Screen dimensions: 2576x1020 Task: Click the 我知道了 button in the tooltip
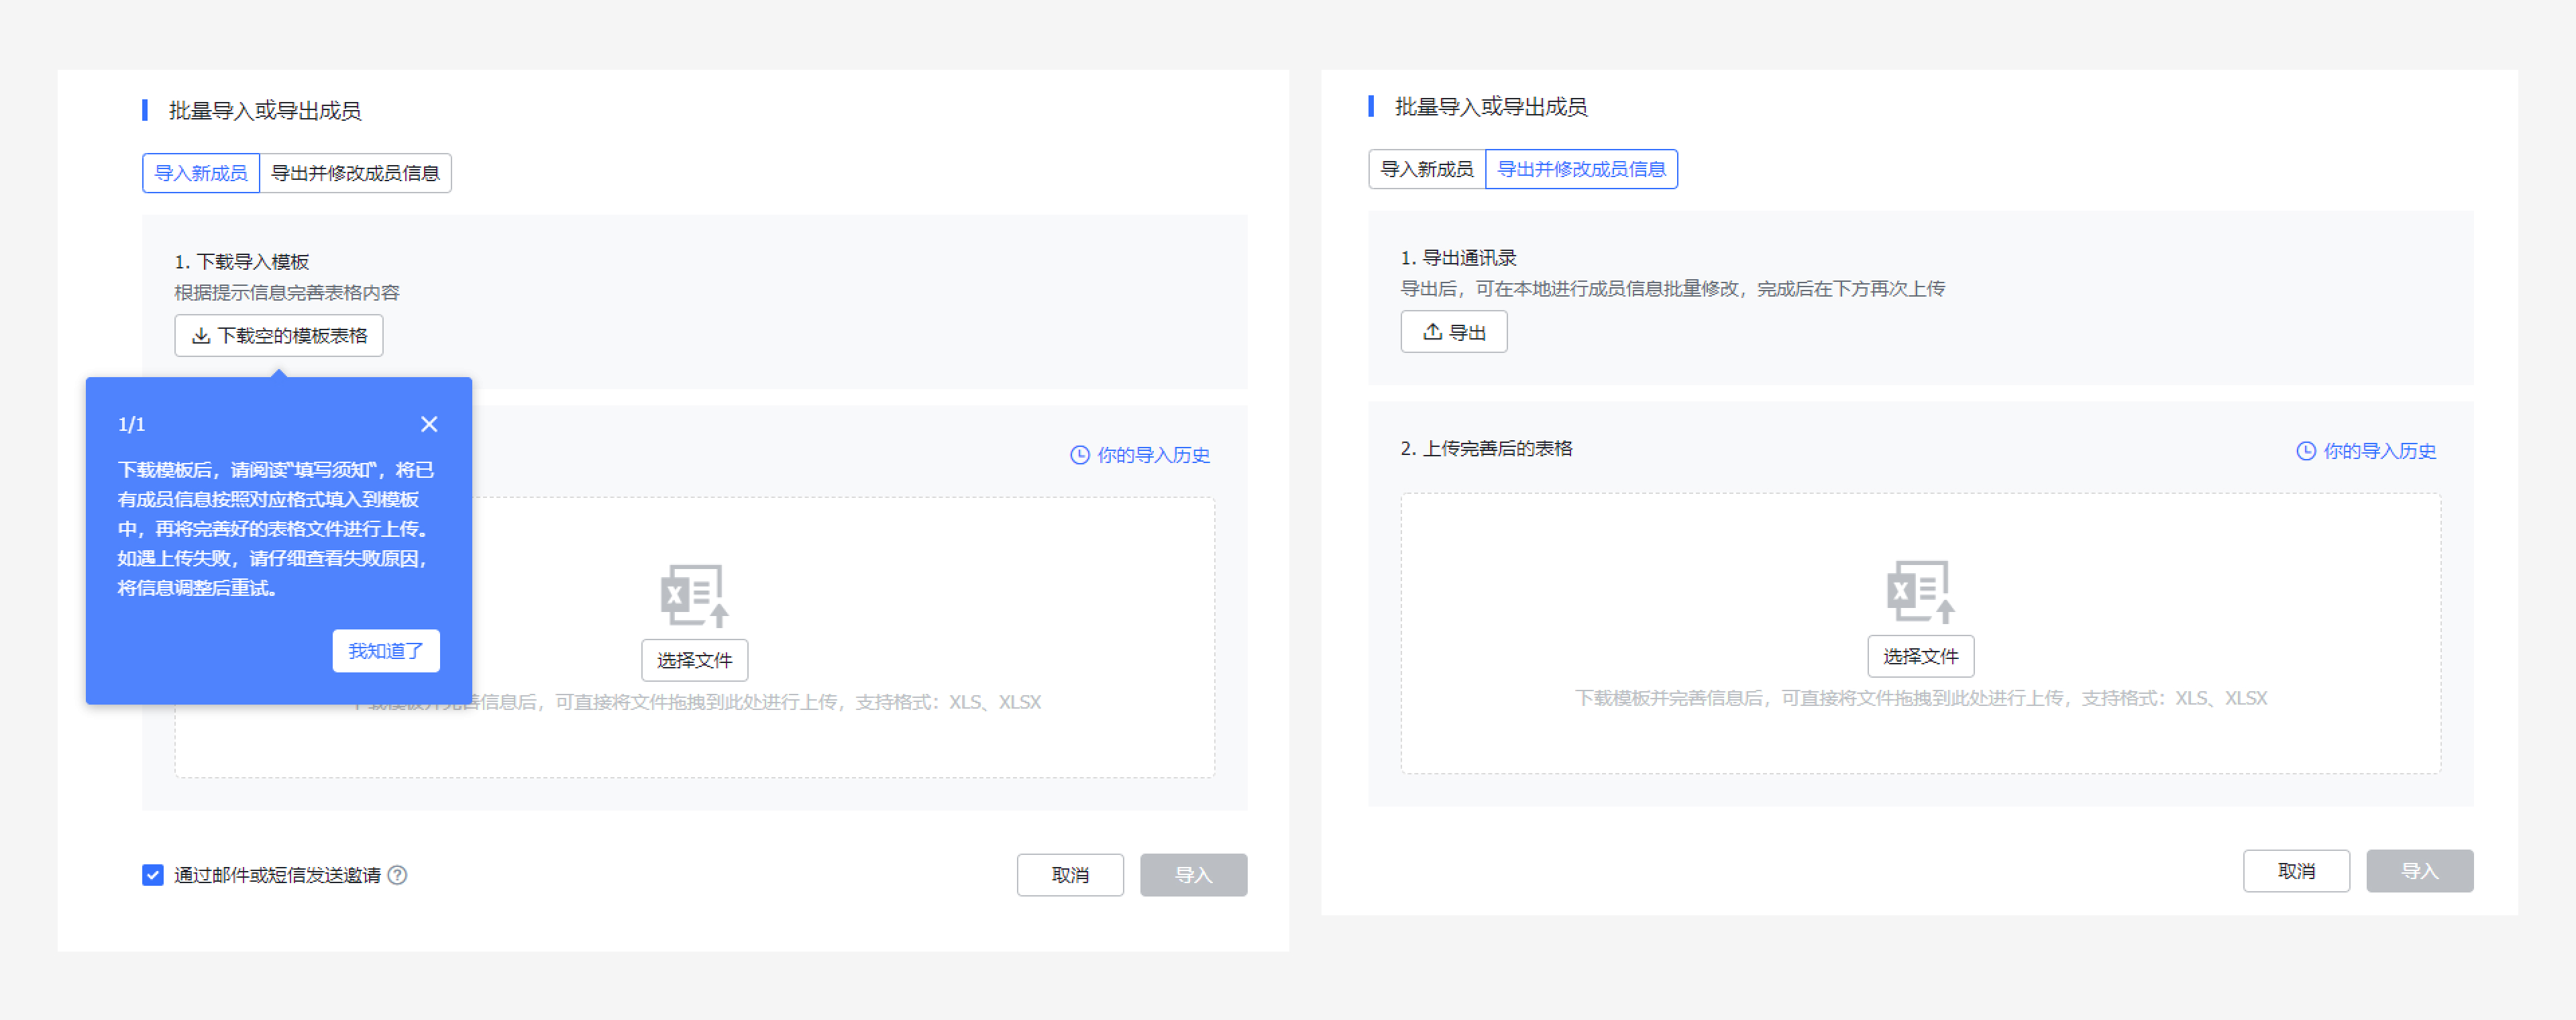click(x=386, y=651)
